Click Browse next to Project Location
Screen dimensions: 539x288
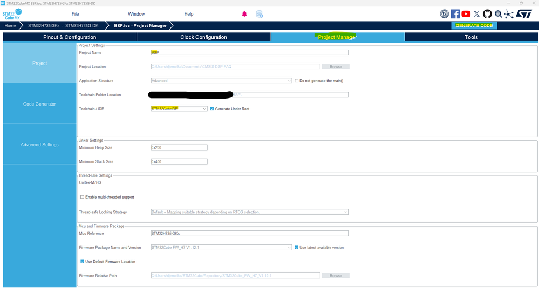[336, 67]
